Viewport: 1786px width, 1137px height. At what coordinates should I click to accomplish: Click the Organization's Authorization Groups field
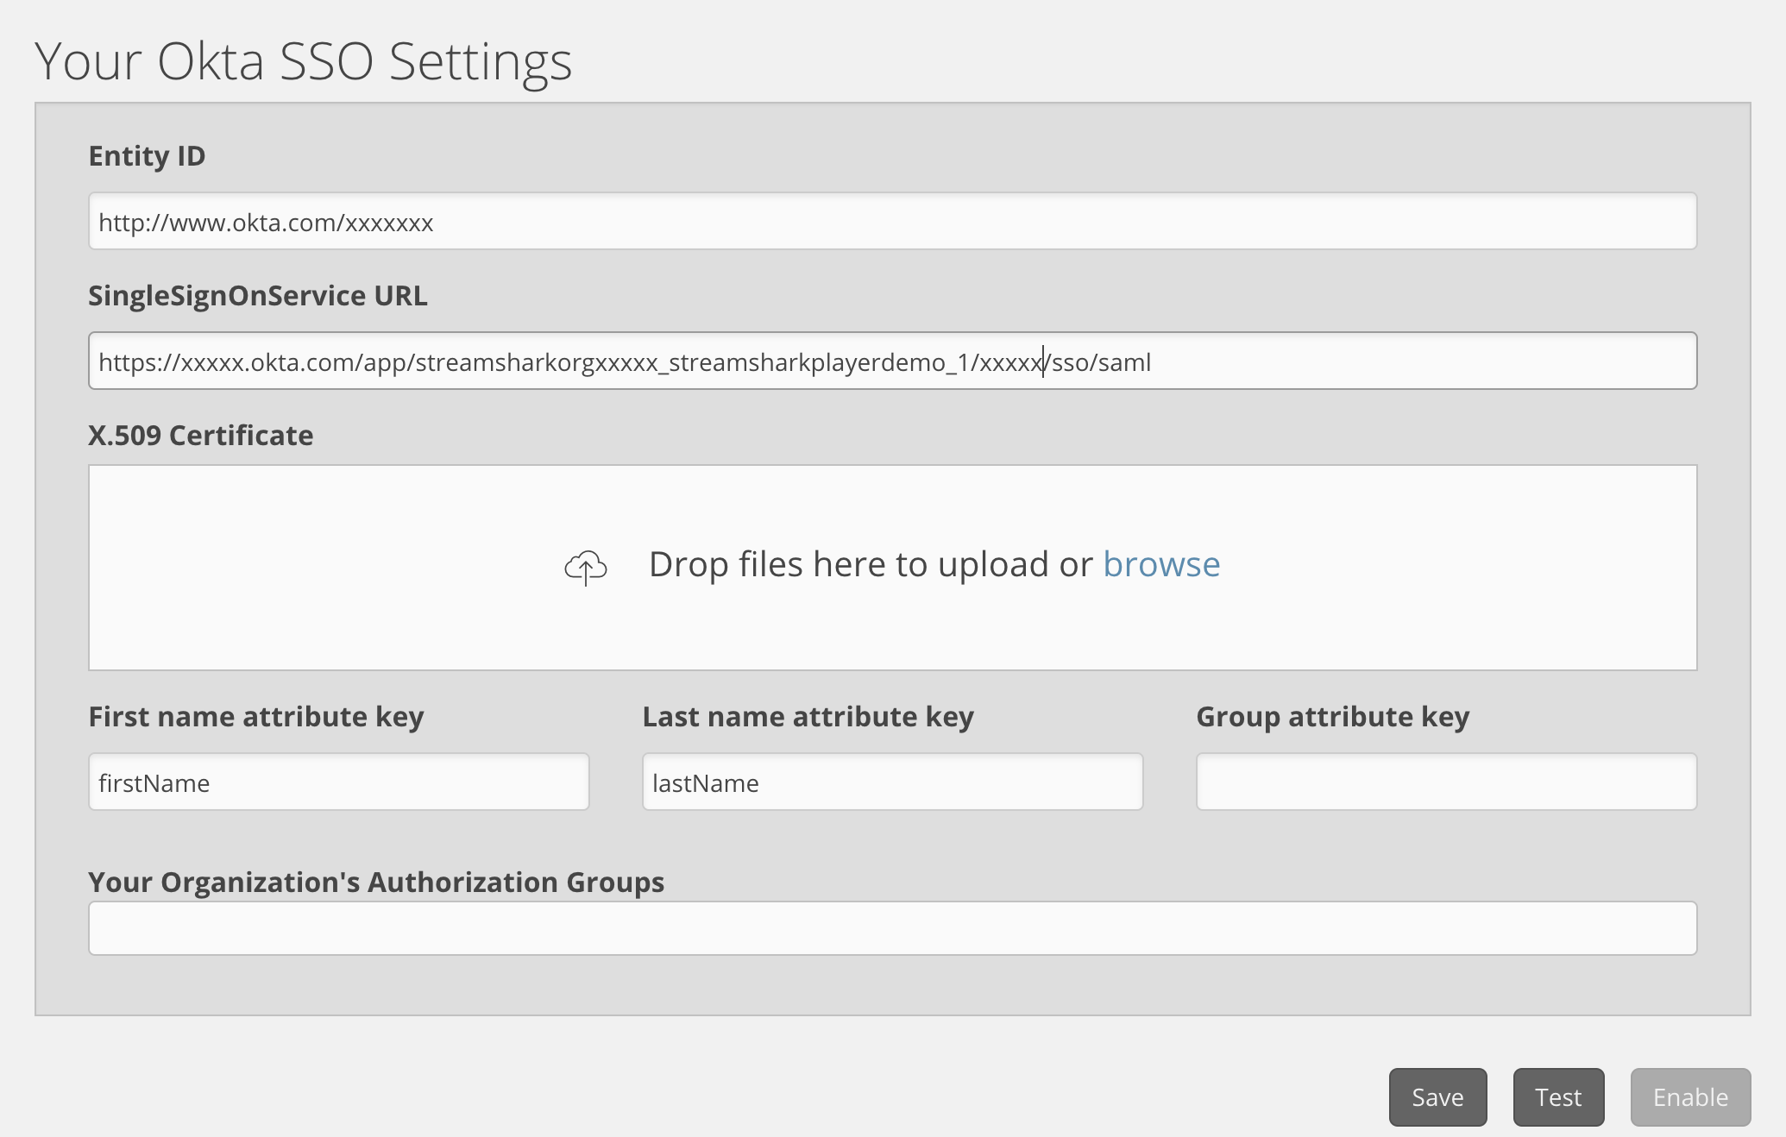tap(892, 928)
